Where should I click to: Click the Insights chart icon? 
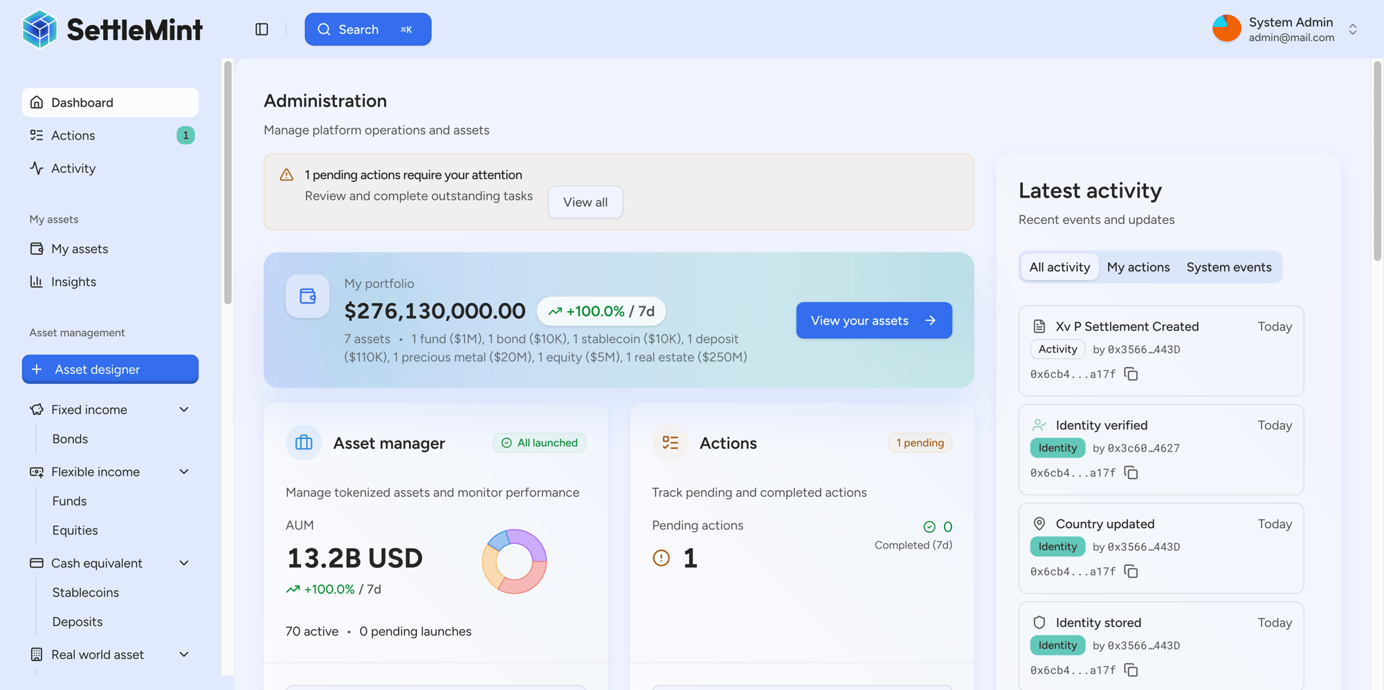(37, 281)
